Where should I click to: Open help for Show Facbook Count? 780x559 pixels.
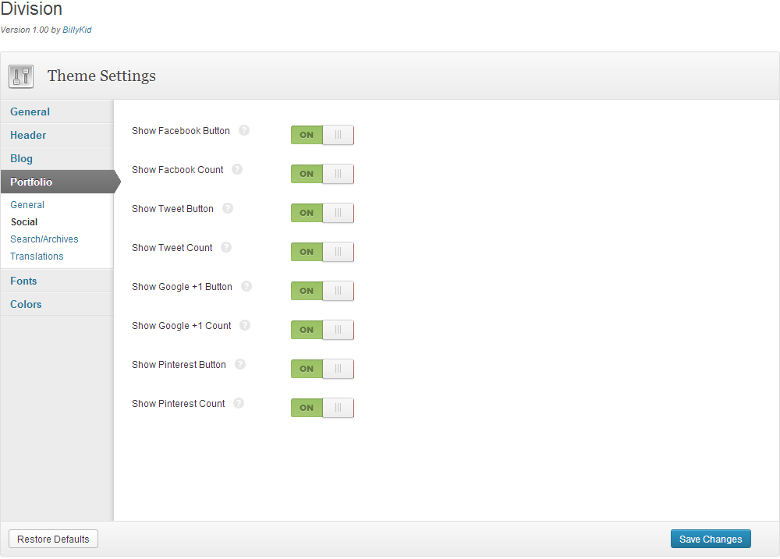click(x=237, y=170)
